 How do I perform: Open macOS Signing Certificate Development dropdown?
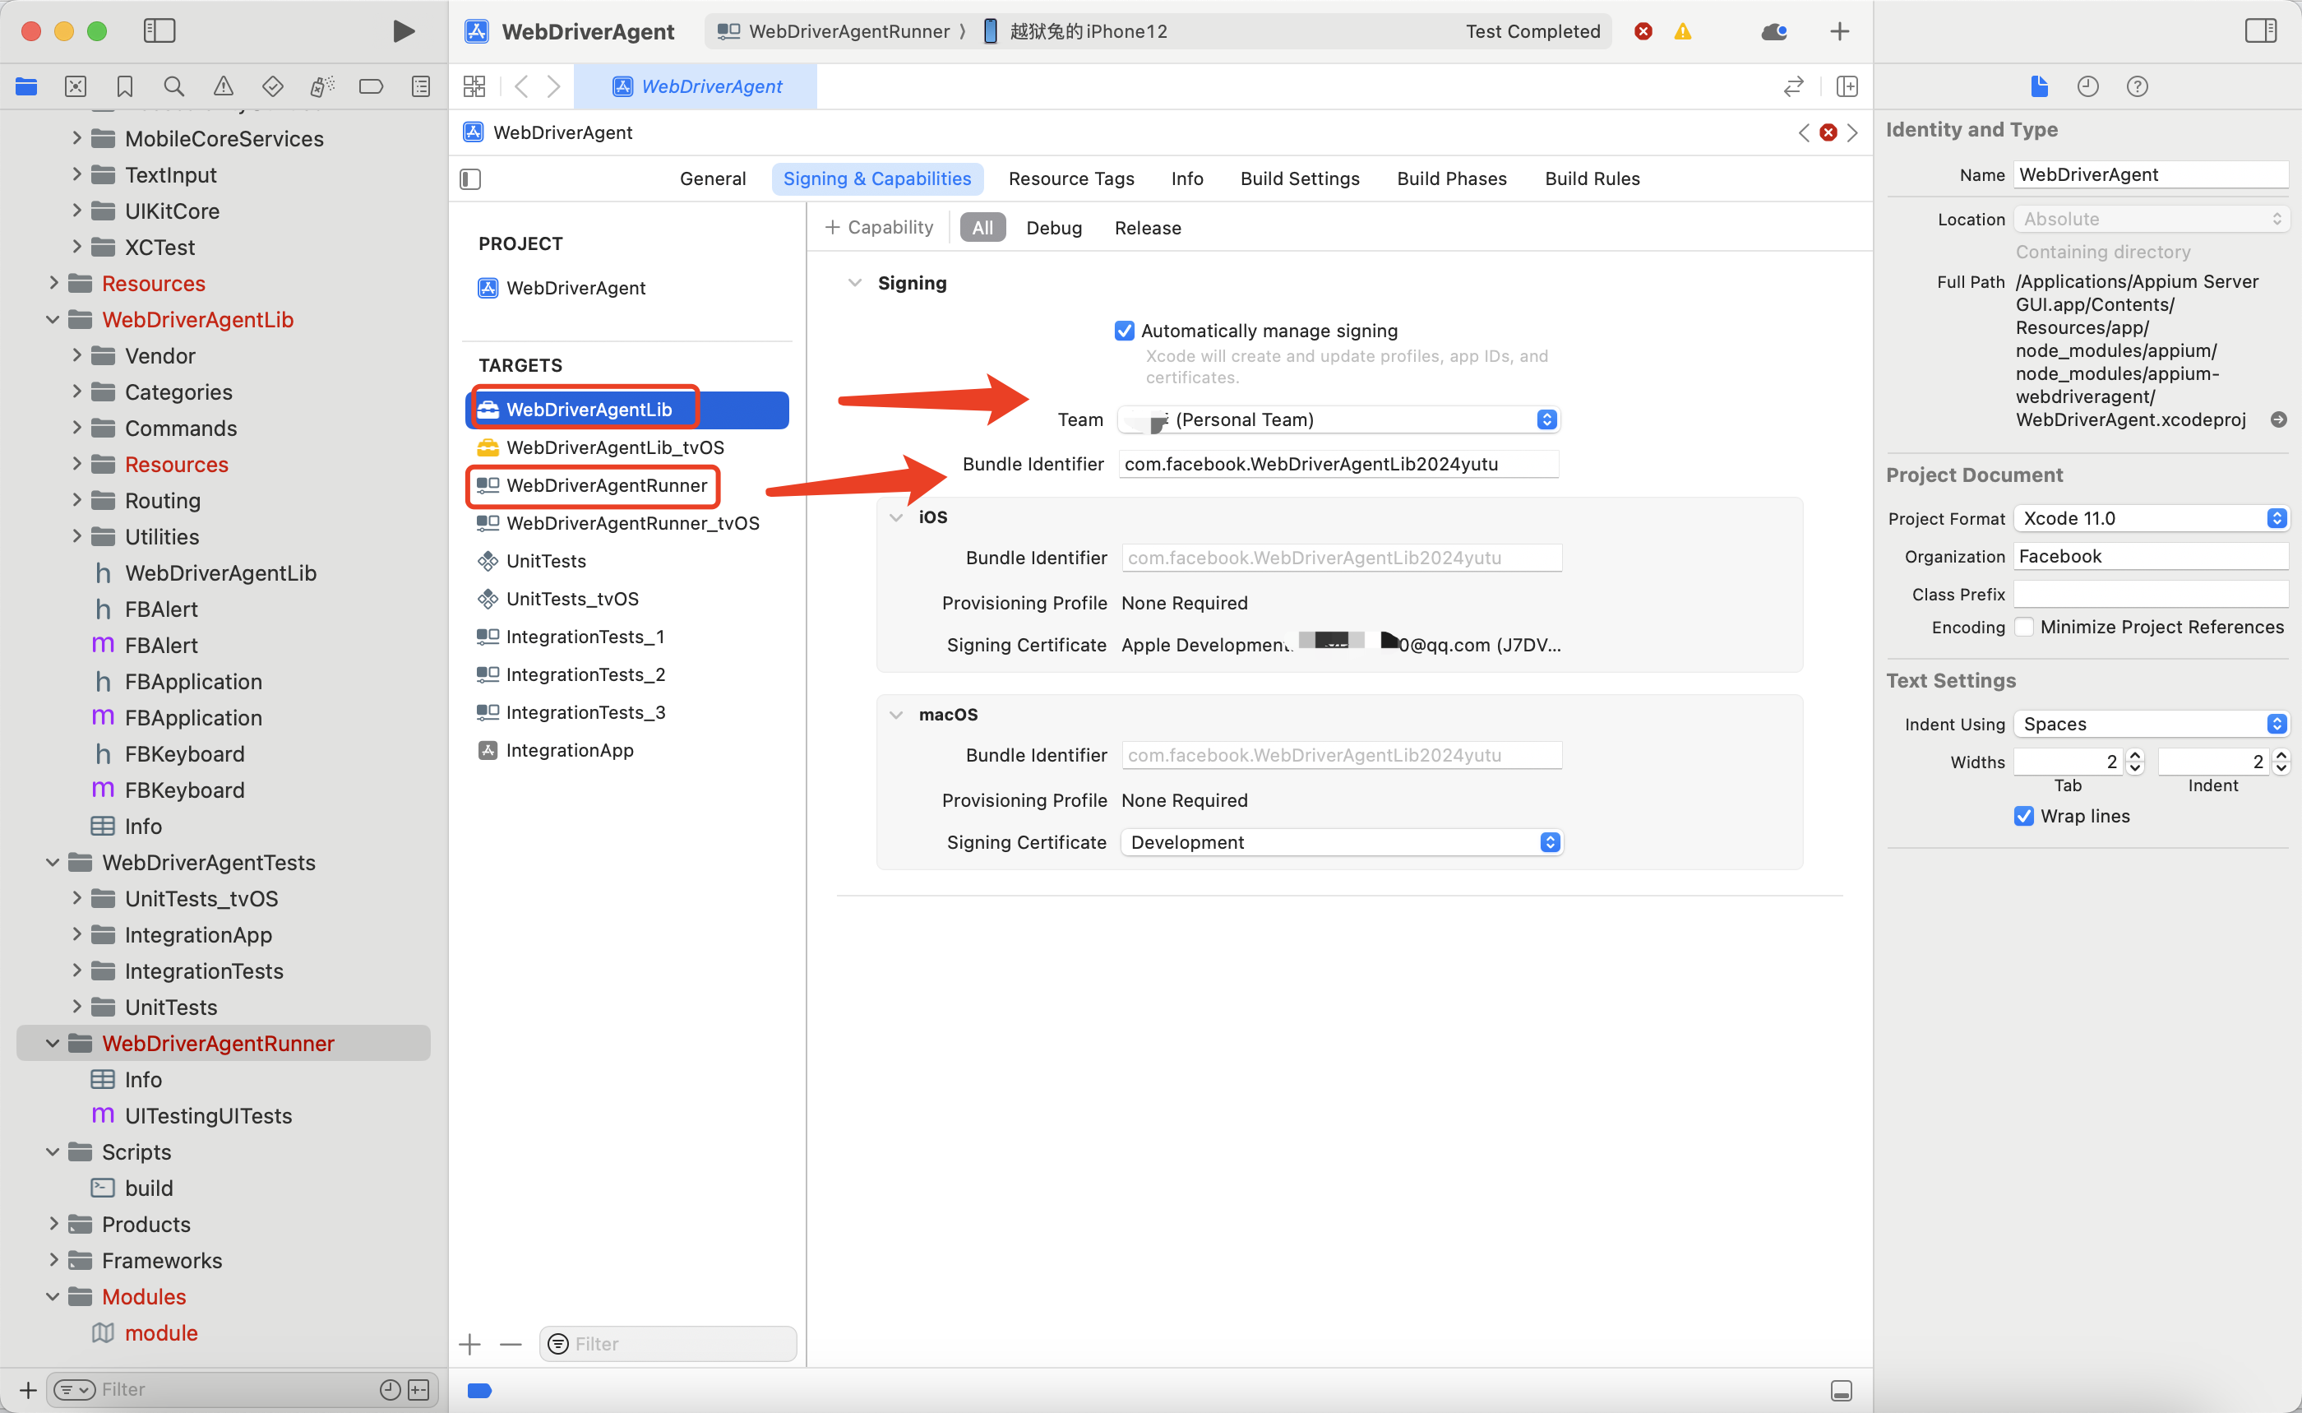point(1342,842)
